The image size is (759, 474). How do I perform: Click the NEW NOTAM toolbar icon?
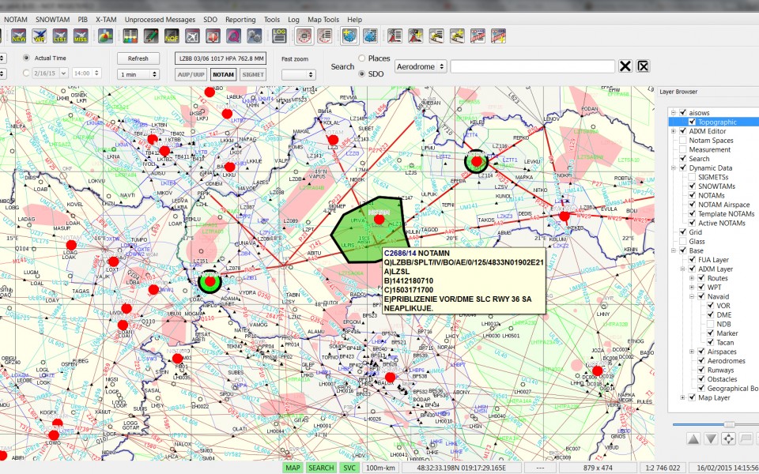19,36
